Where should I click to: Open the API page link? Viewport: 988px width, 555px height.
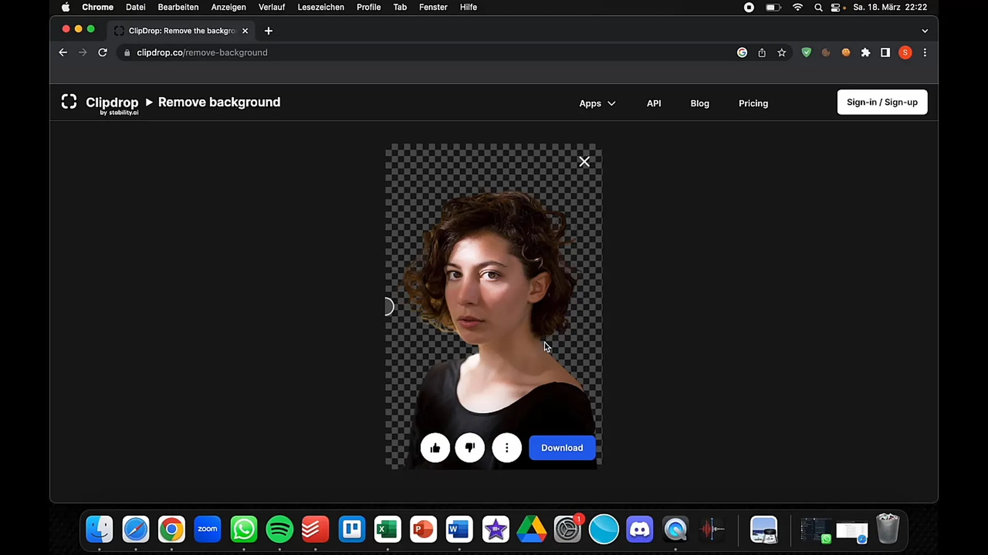tap(654, 103)
